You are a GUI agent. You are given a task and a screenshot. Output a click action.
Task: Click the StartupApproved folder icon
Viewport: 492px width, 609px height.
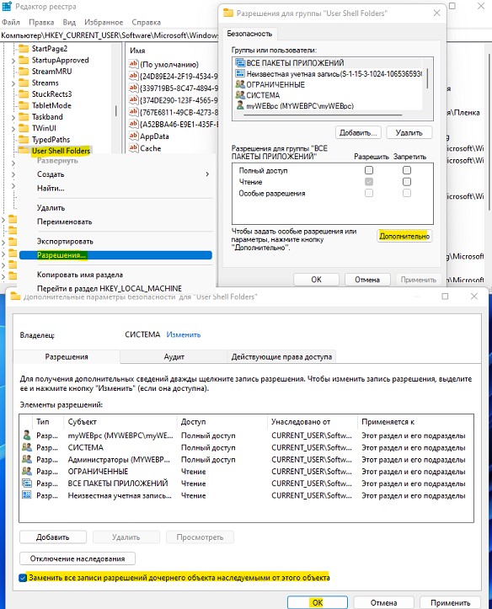[24, 60]
